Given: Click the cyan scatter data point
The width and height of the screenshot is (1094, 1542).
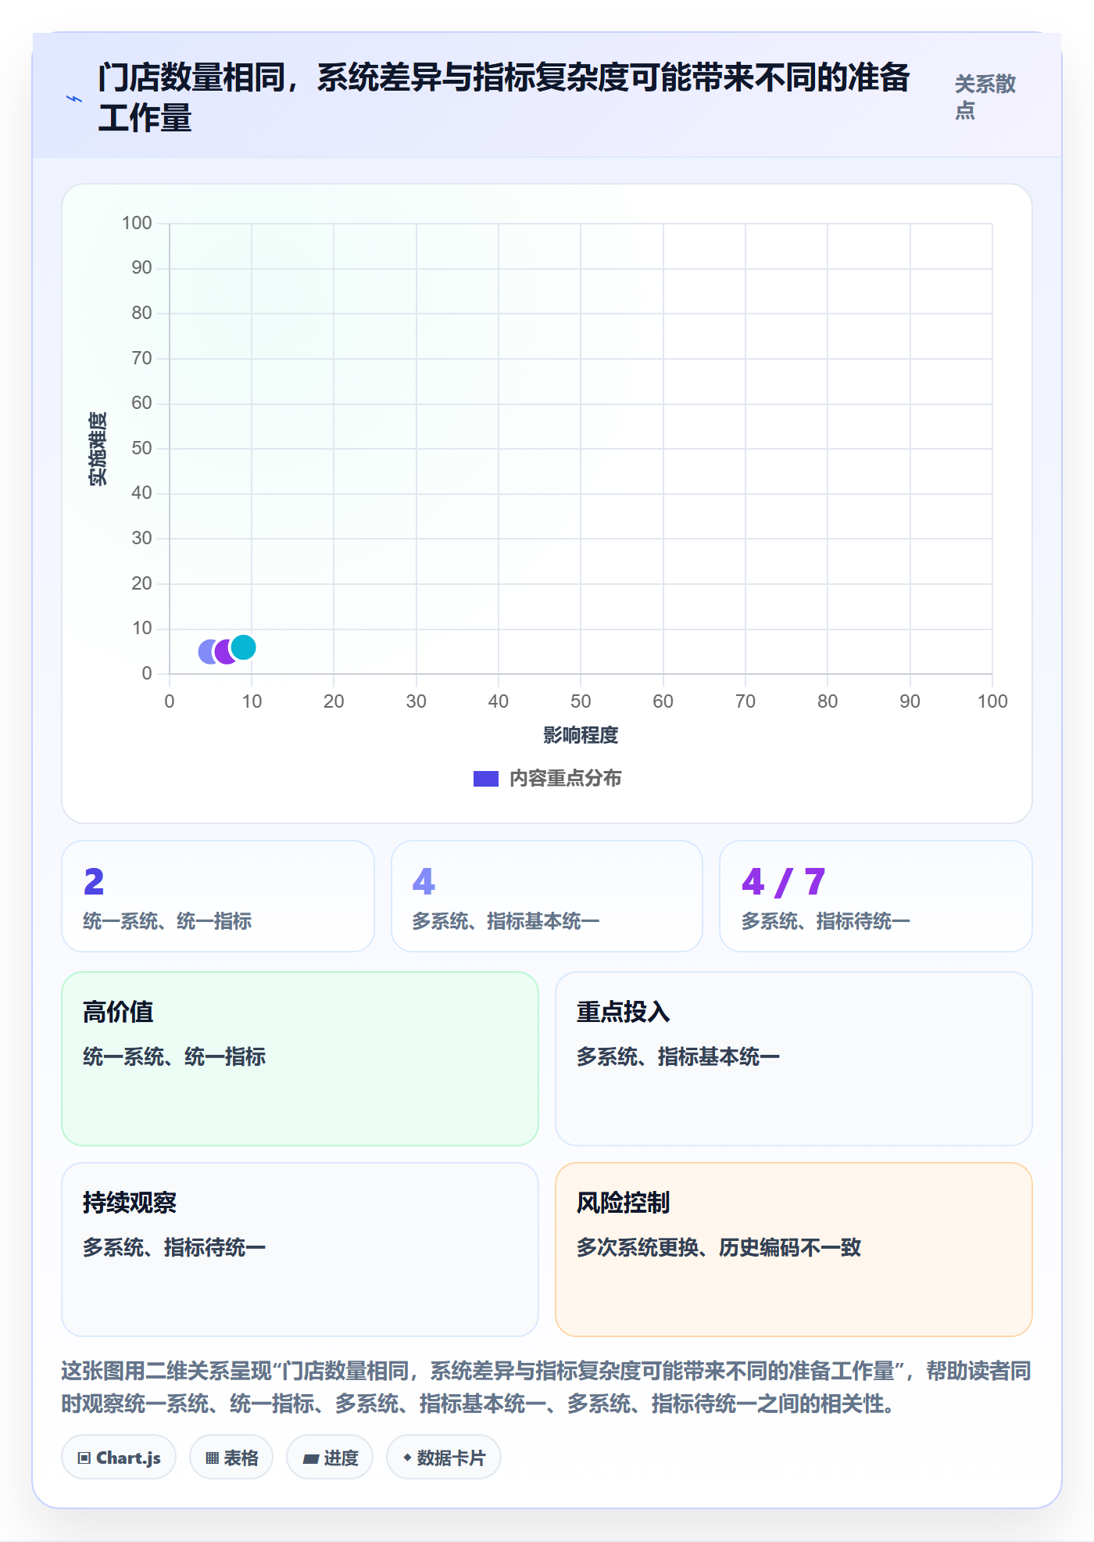Looking at the screenshot, I should (244, 647).
